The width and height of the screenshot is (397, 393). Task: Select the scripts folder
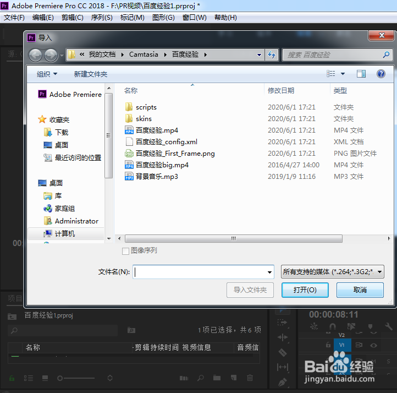141,107
